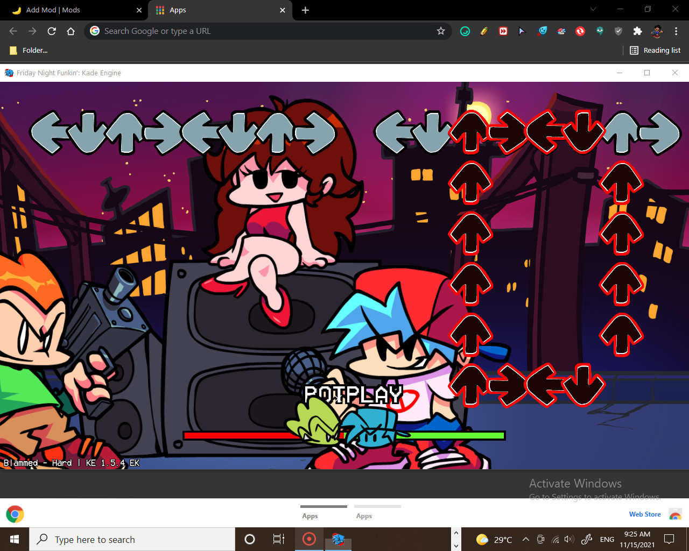Move the taskbar toolbar down with arrow

point(456,546)
